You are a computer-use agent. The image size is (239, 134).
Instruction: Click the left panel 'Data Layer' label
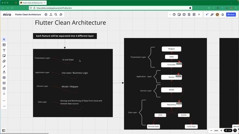tap(42, 102)
